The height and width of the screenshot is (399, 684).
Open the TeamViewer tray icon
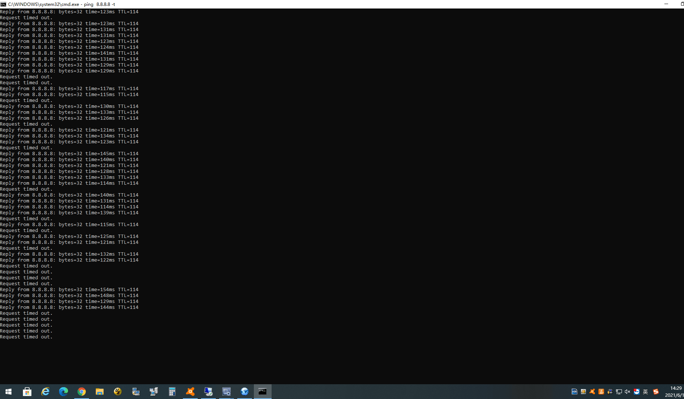pos(636,392)
